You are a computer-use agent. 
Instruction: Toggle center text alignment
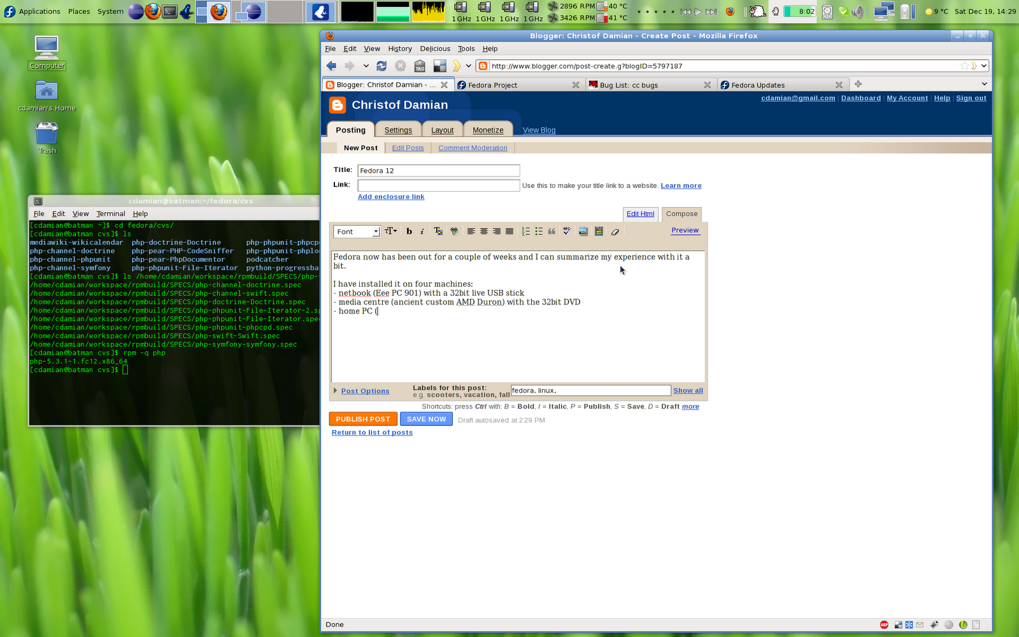coord(484,232)
